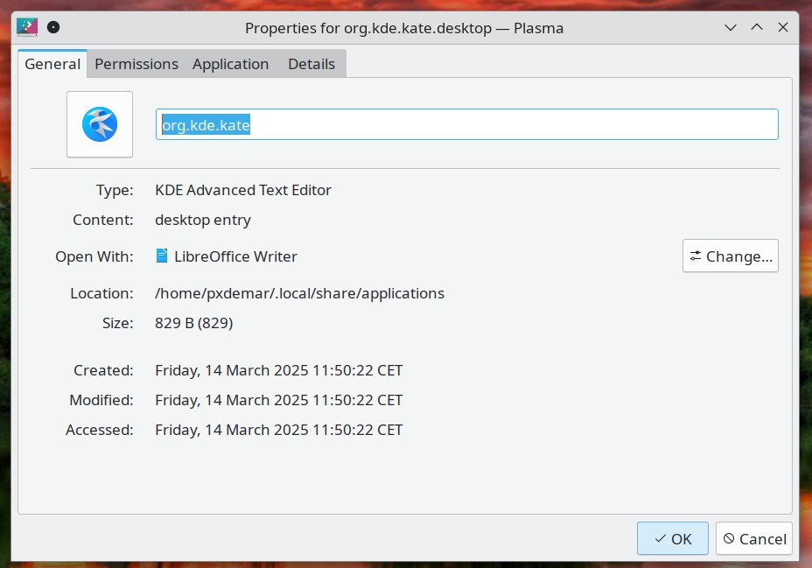
Task: Confirm with the OK button
Action: click(x=672, y=539)
